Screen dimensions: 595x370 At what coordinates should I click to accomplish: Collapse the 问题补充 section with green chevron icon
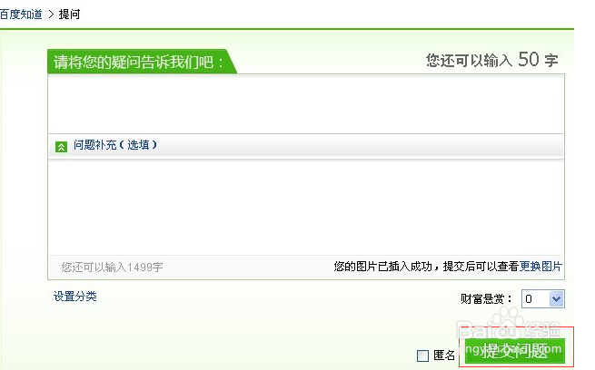pyautogui.click(x=61, y=147)
